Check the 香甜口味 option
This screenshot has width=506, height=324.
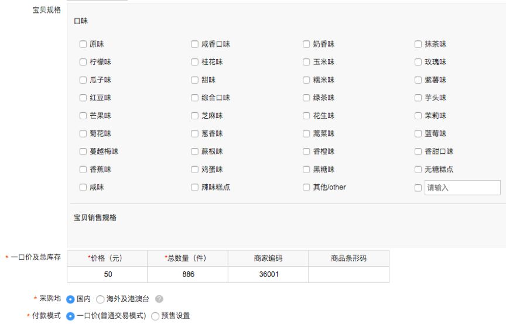[418, 151]
